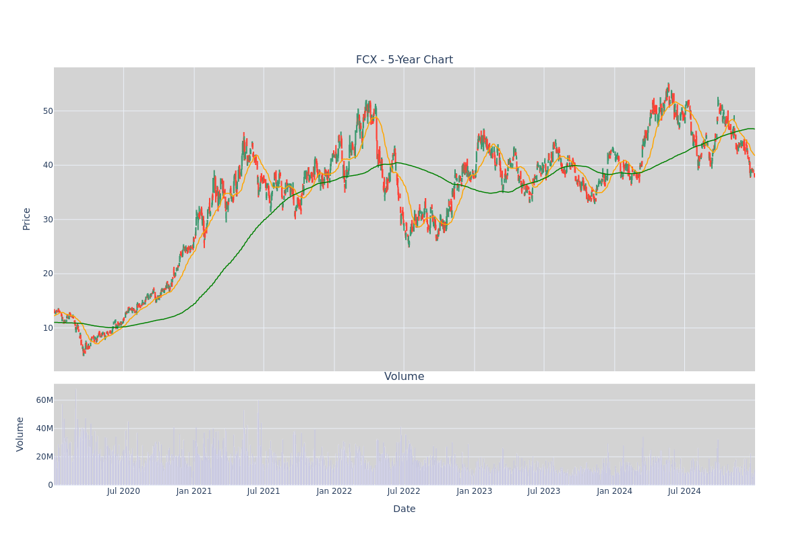Image resolution: width=809 pixels, height=539 pixels.
Task: Click the volume axis tick "20M"
Action: click(44, 457)
